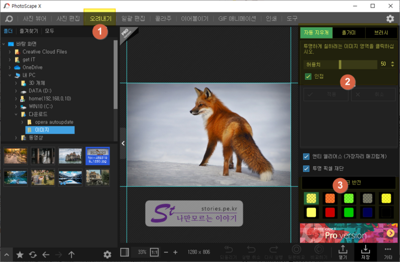Open the settings gear at top right
The width and height of the screenshot is (400, 262).
390,19
